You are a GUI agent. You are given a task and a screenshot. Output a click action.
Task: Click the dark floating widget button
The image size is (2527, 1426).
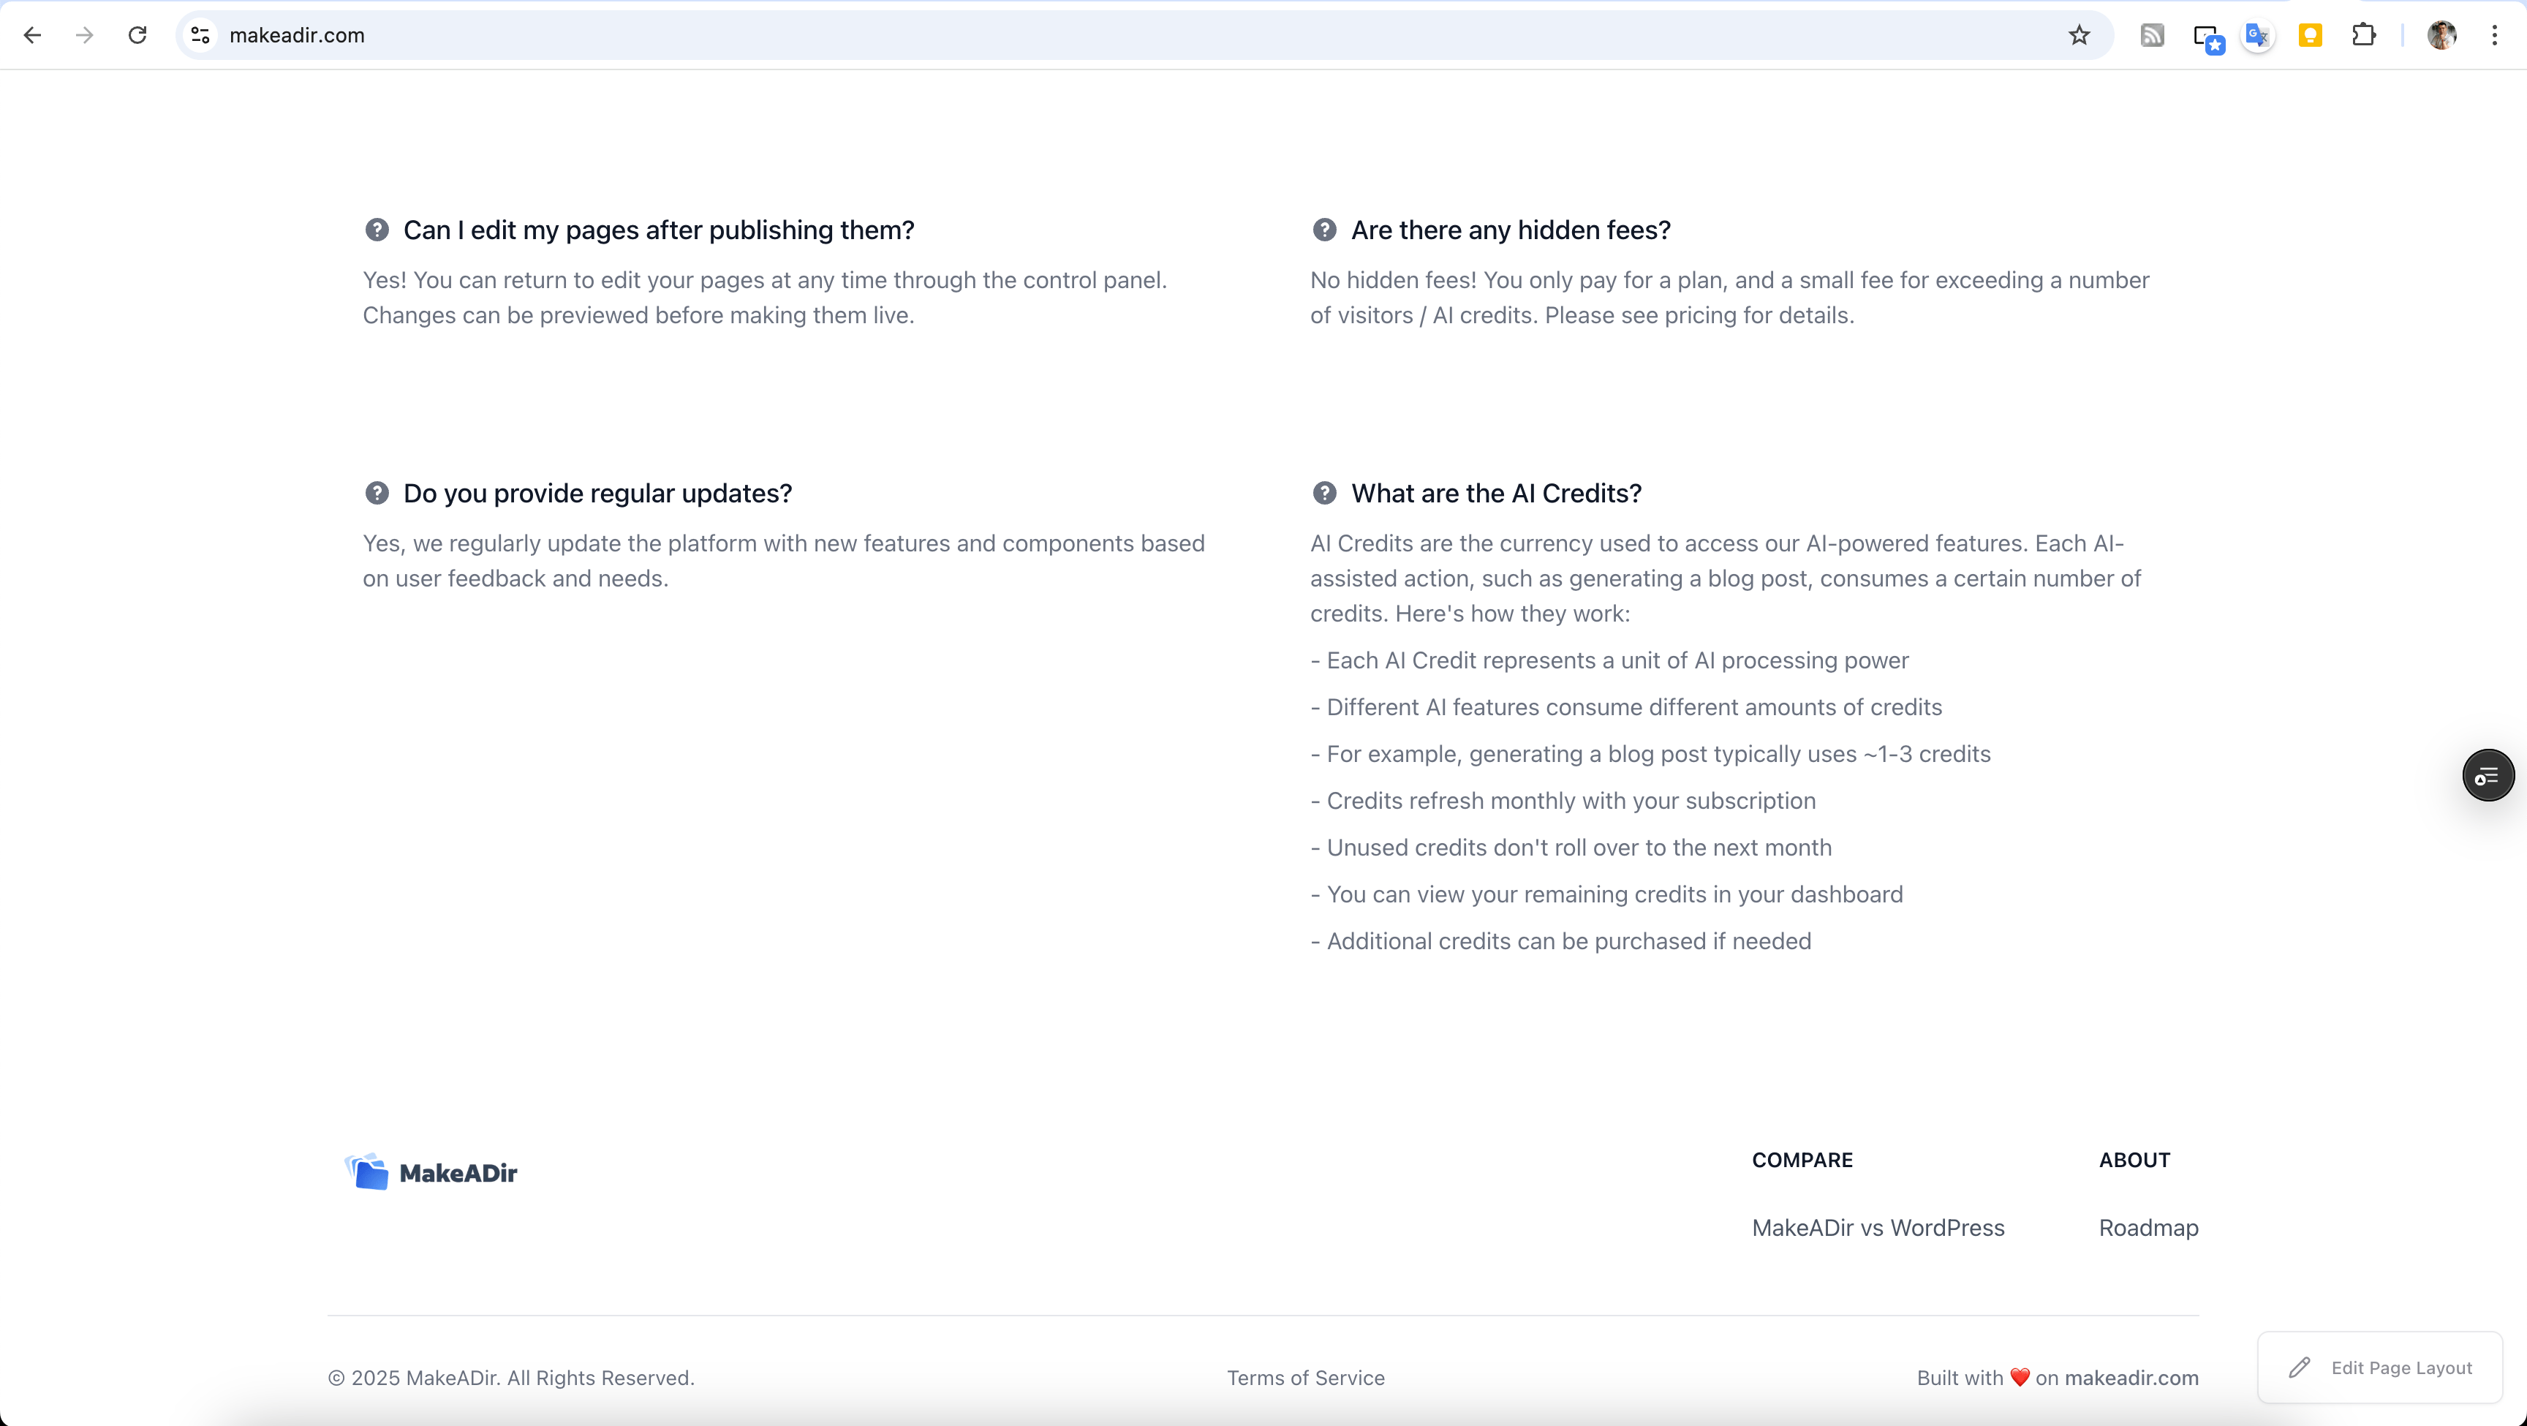click(x=2488, y=775)
